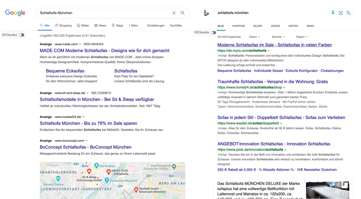
Task: Toggle SEOquake switch on the Google page
Action: point(21,35)
